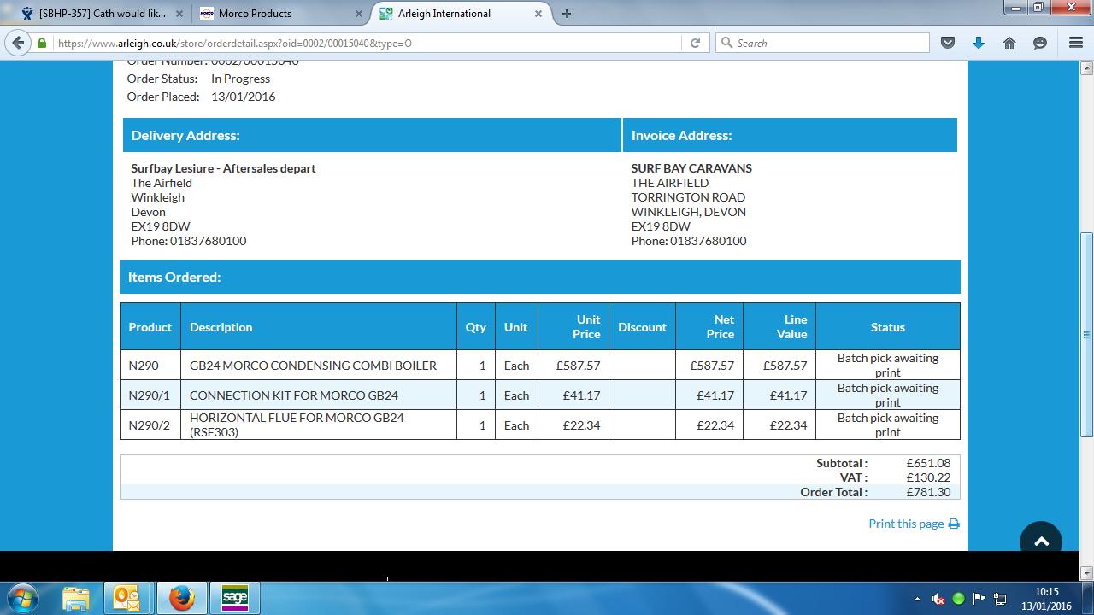Screen dimensions: 1094x615
Task: Click the VAT amount £130.22
Action: (929, 477)
